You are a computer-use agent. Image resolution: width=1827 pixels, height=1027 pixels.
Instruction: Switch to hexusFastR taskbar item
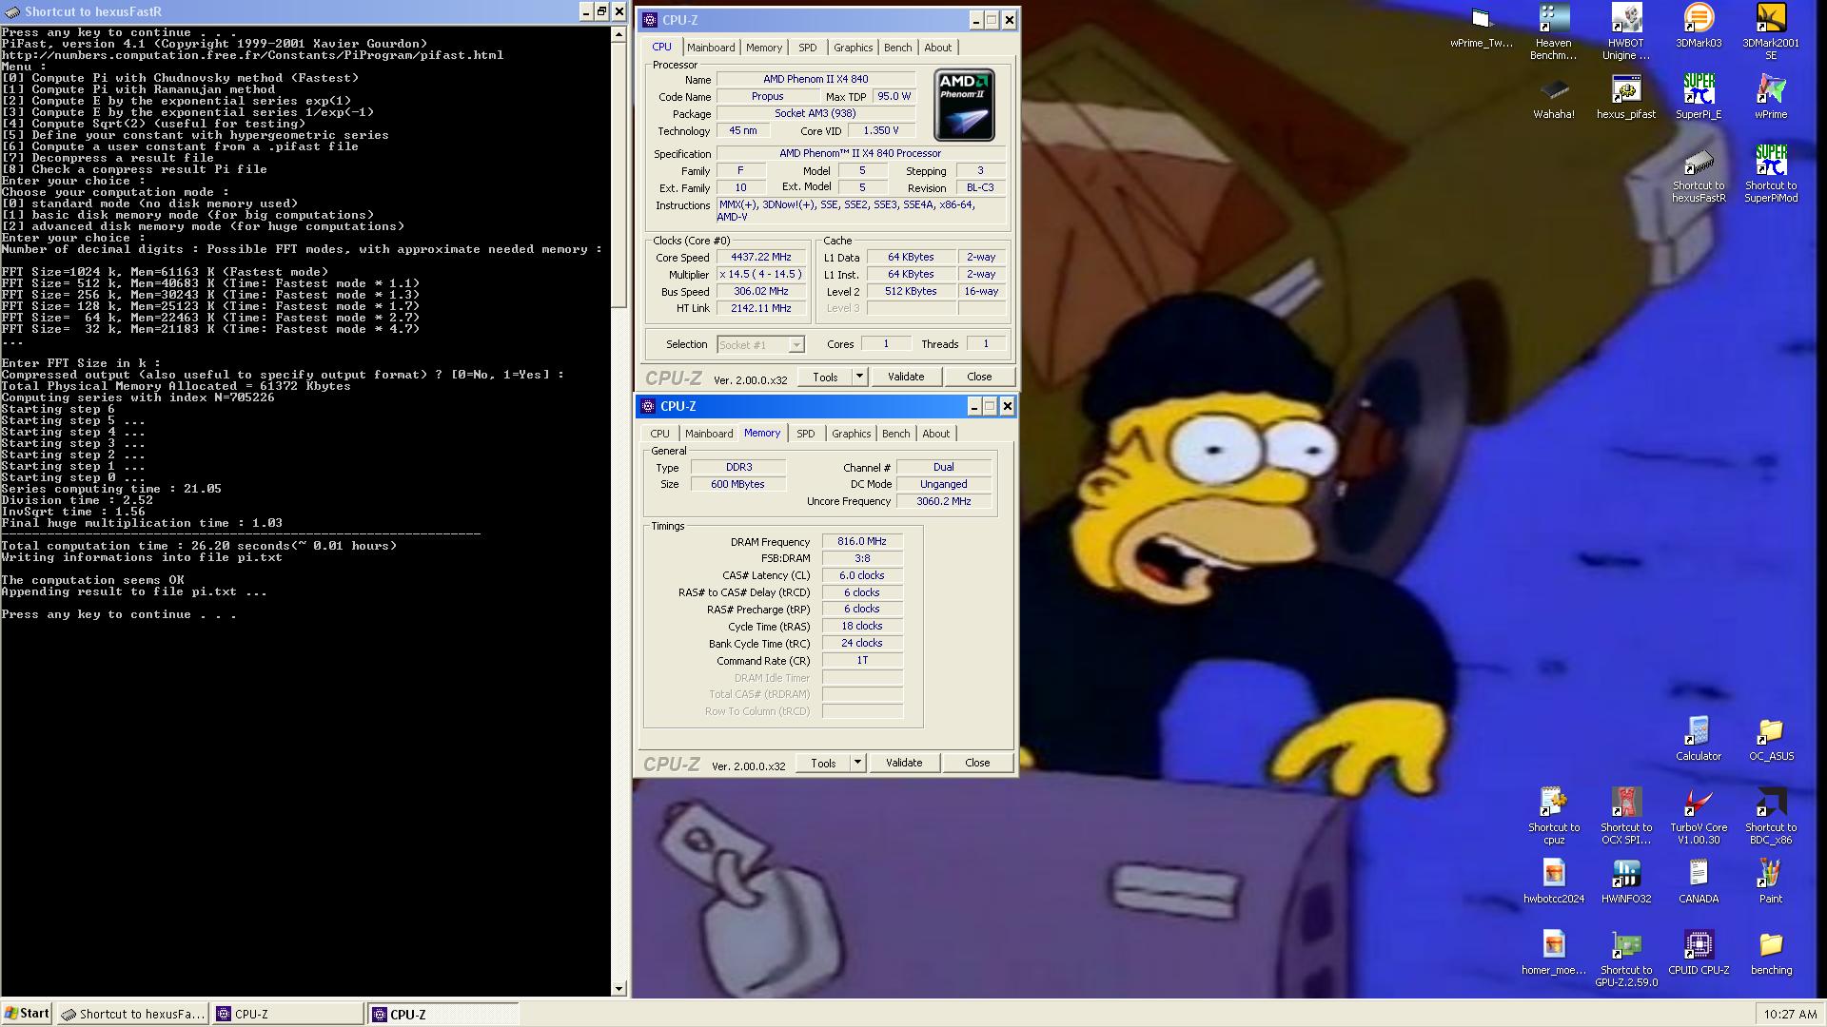click(133, 1014)
